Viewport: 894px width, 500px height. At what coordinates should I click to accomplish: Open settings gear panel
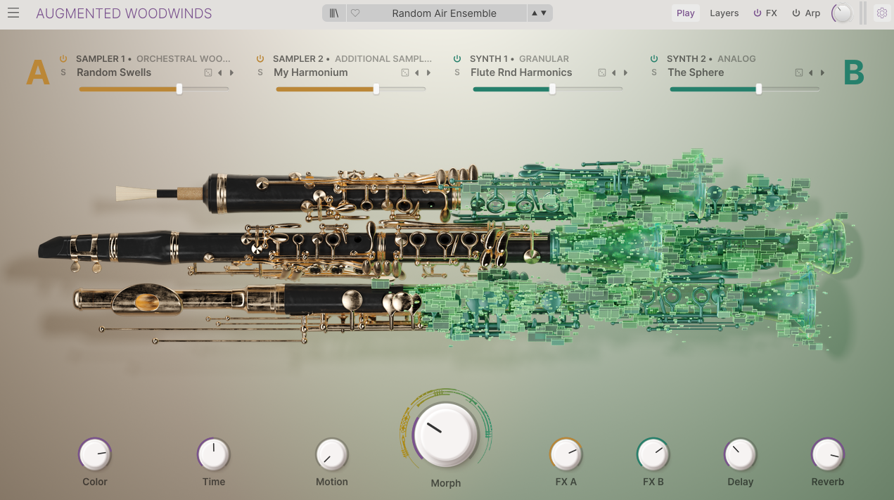(x=882, y=13)
